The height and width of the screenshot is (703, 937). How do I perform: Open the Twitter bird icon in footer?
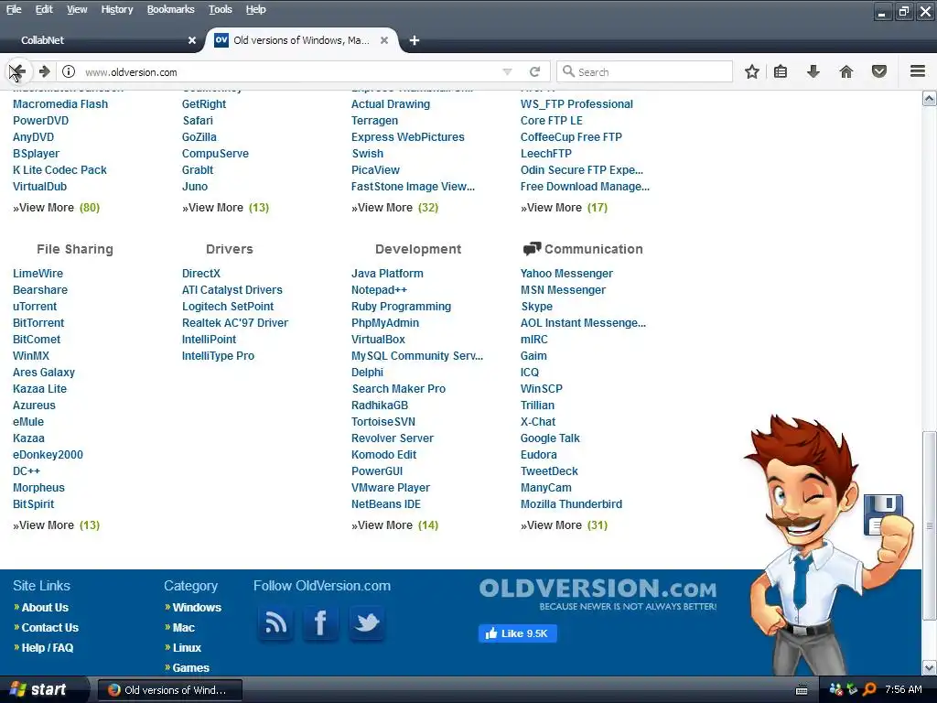coord(366,622)
